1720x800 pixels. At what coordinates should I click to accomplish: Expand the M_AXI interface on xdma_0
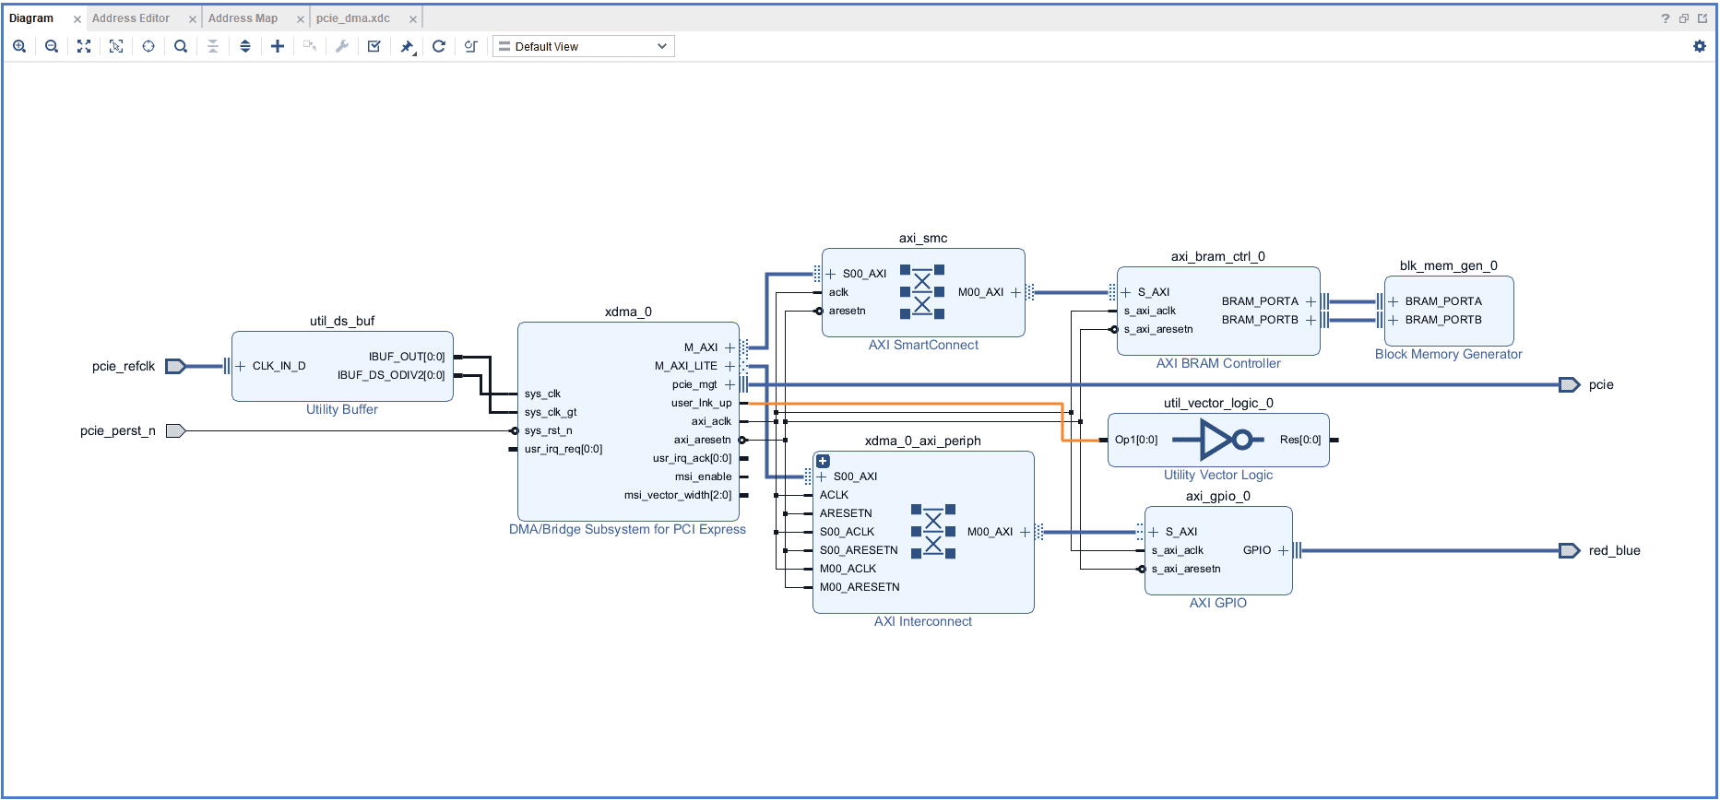730,347
